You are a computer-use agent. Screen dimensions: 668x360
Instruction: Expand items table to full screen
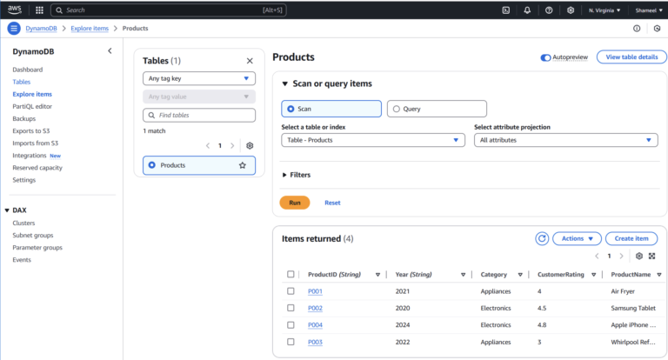[651, 256]
